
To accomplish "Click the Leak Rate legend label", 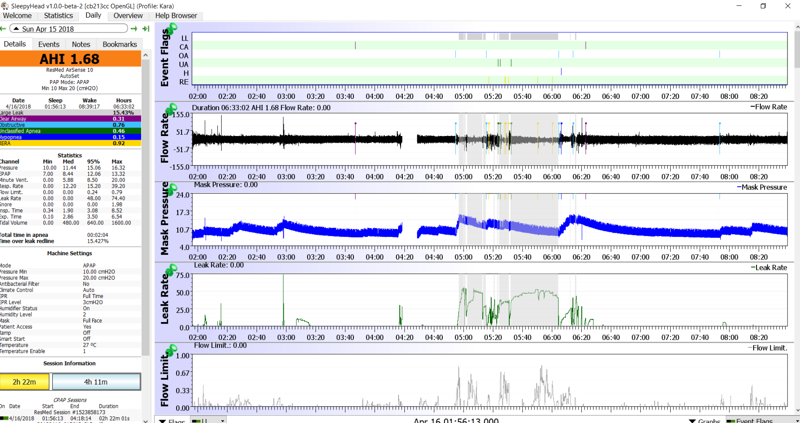I will point(769,267).
